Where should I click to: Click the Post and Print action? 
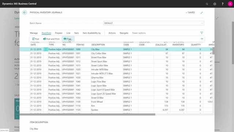(51, 39)
